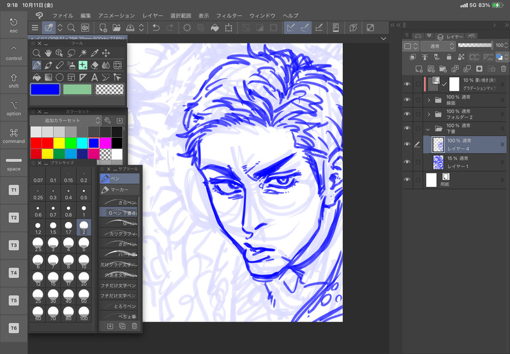This screenshot has height=354, width=510.
Task: Expand the 線画 folder
Action: click(429, 100)
